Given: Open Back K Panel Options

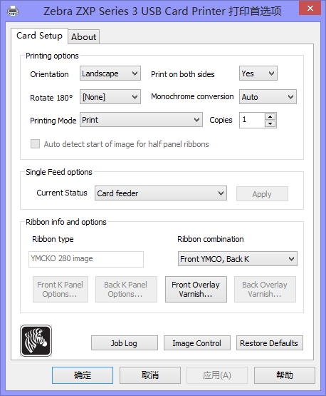Looking at the screenshot, I should point(126,289).
